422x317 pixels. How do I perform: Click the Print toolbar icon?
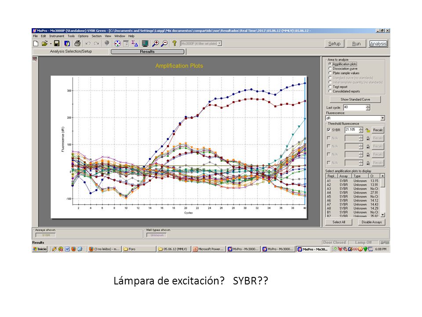[77, 44]
